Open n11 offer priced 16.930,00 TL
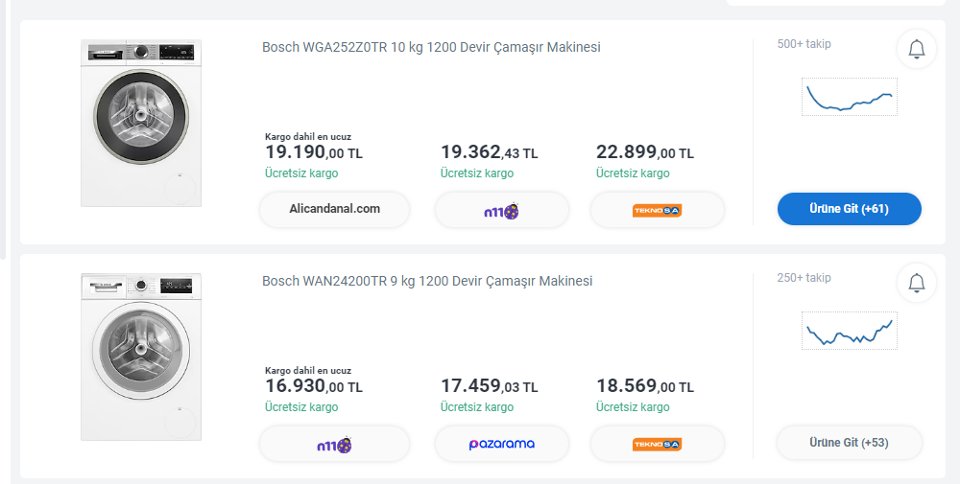960x484 pixels. (x=334, y=444)
